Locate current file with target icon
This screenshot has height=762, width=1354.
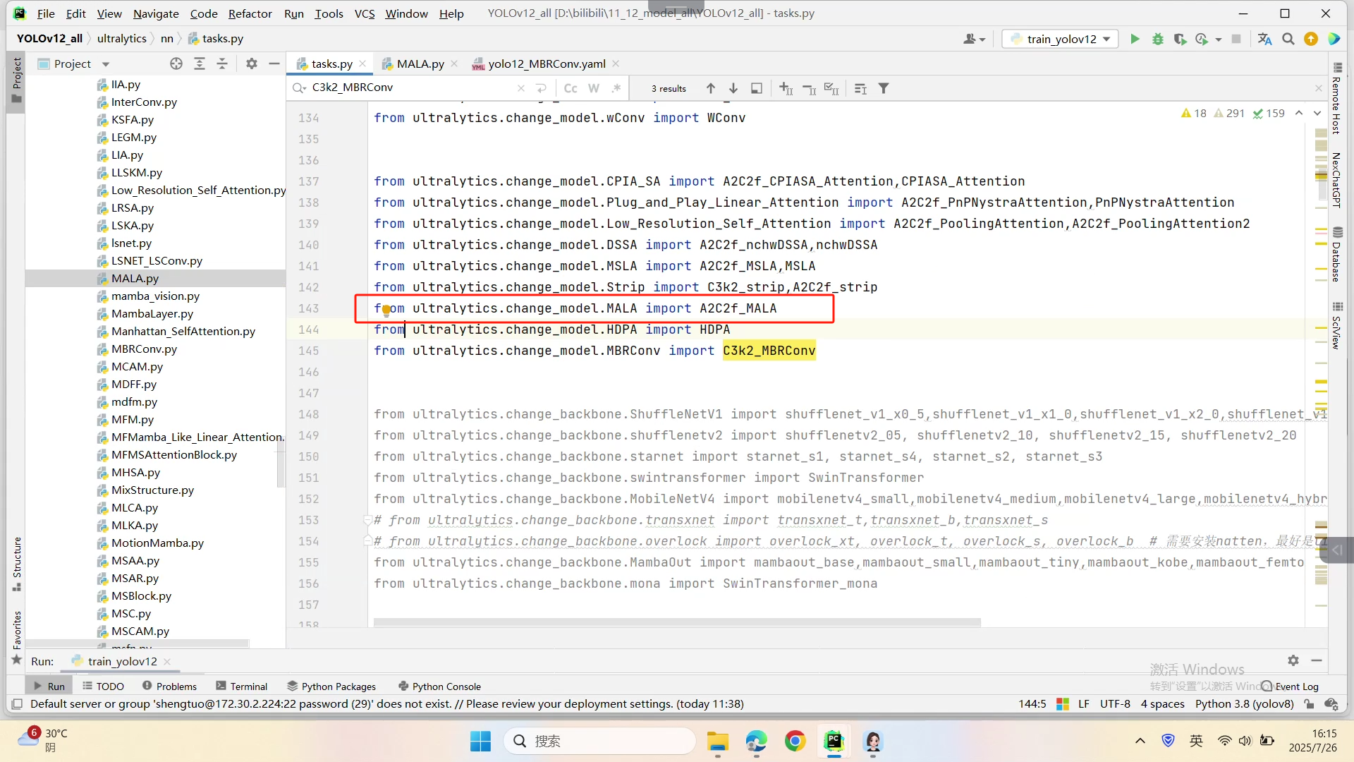pos(176,64)
